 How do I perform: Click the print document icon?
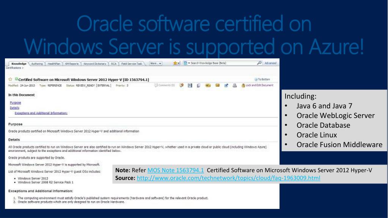point(234,85)
